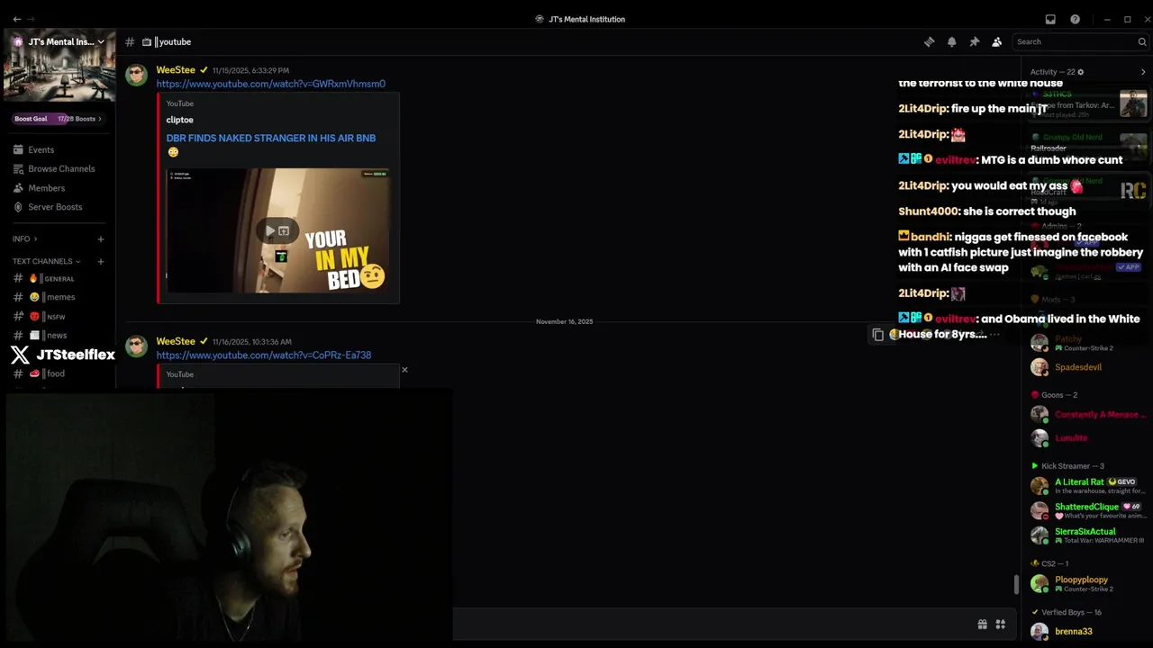Add a channel to the INFO category
This screenshot has height=648, width=1153.
pyautogui.click(x=100, y=239)
